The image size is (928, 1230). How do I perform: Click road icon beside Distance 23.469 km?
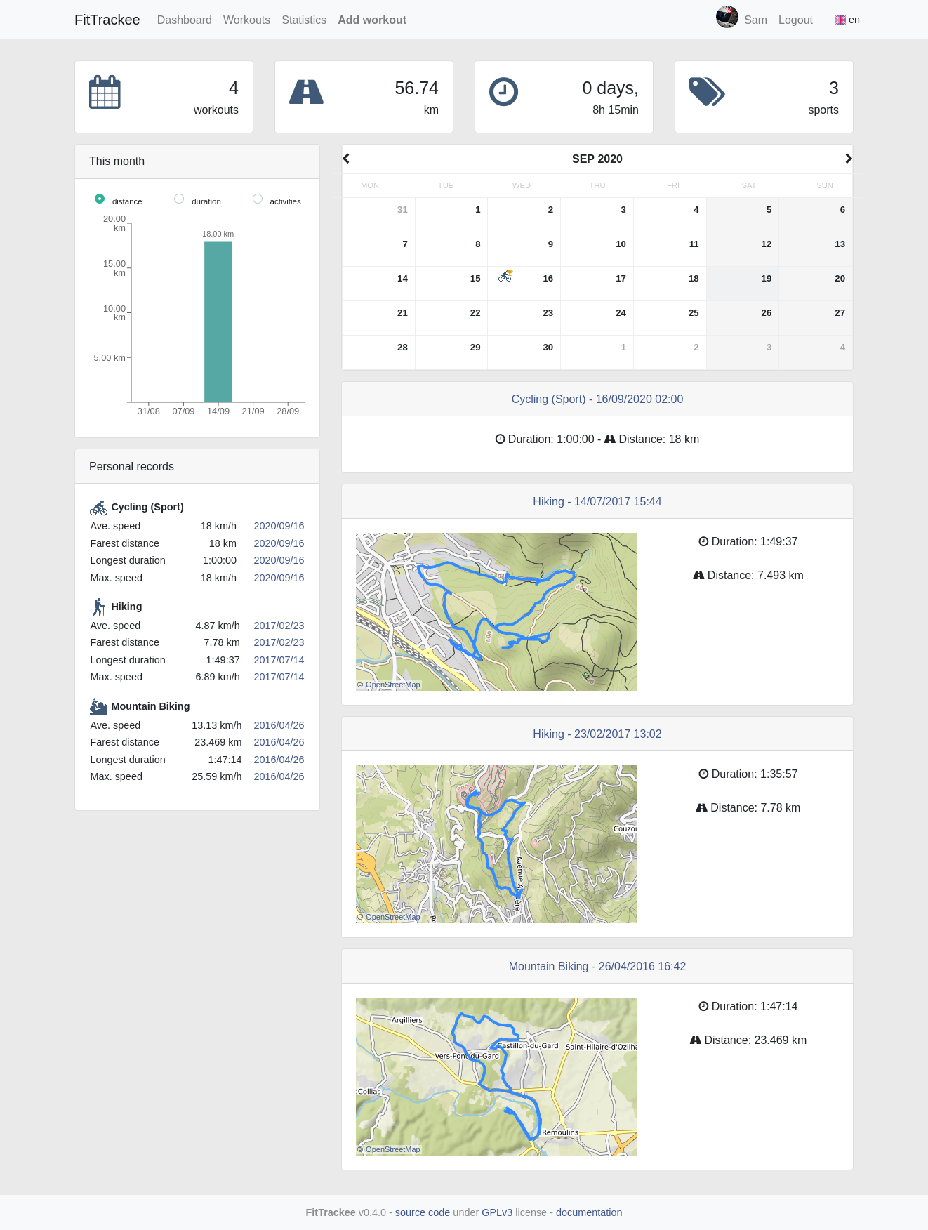696,1040
